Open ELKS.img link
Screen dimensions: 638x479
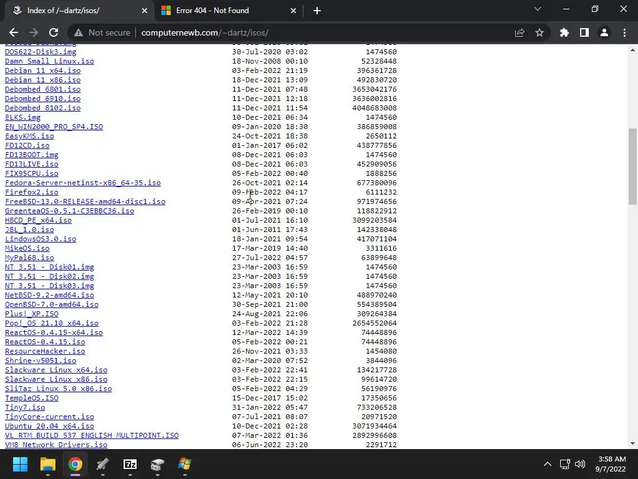coord(23,117)
